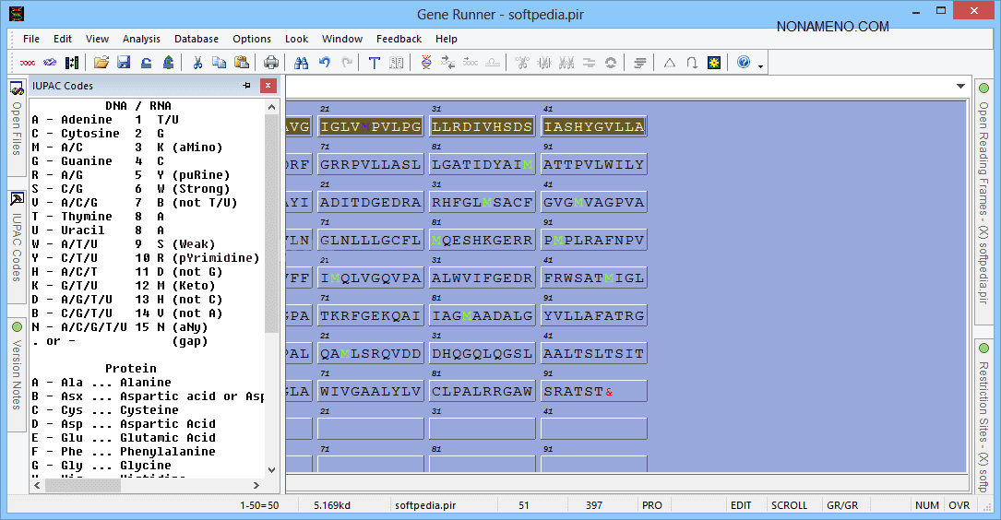Open the Analysis menu

pos(141,39)
